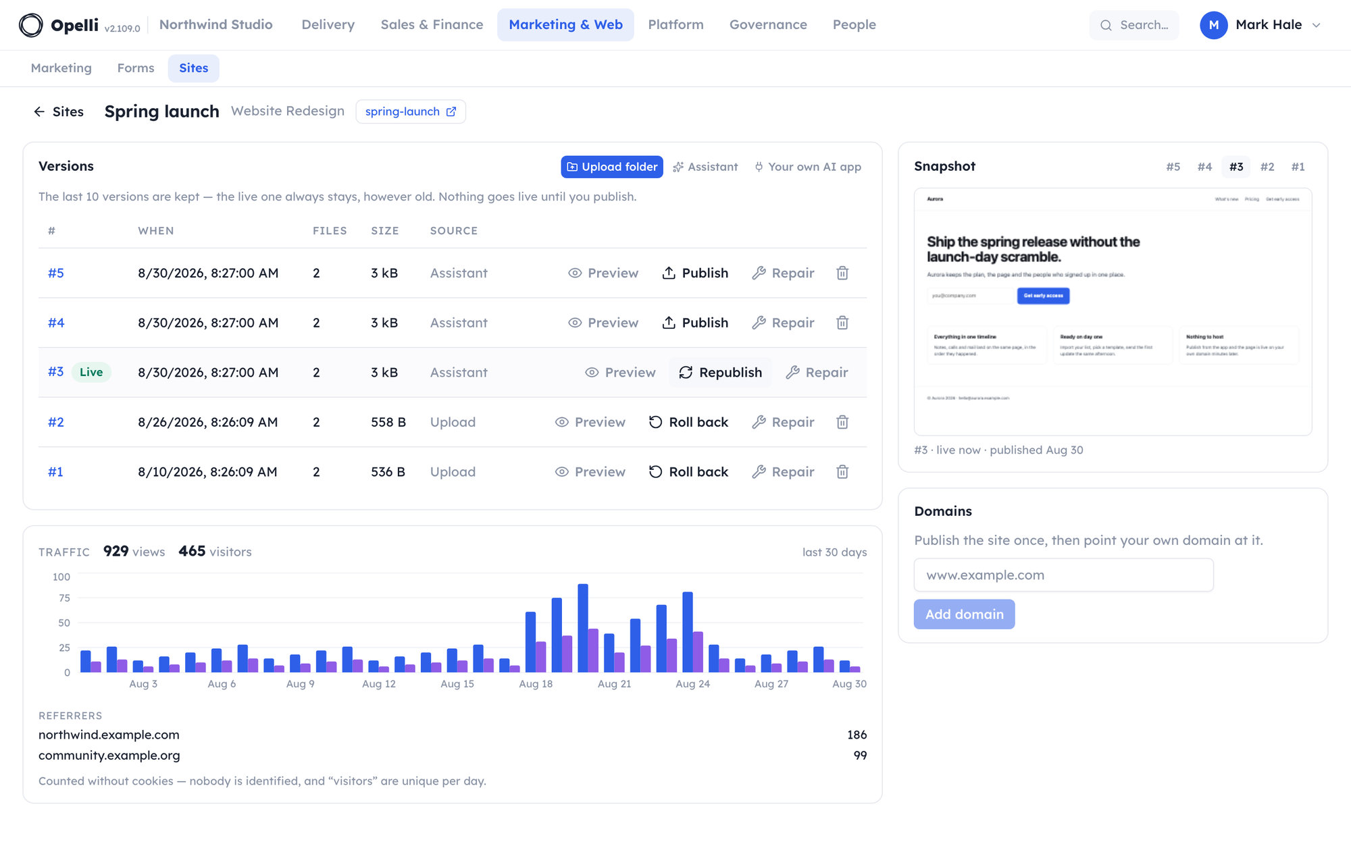The image size is (1351, 844).
Task: Repair version #1
Action: pos(783,472)
